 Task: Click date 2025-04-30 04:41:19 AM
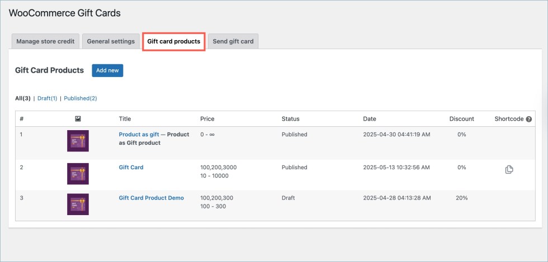(x=396, y=135)
